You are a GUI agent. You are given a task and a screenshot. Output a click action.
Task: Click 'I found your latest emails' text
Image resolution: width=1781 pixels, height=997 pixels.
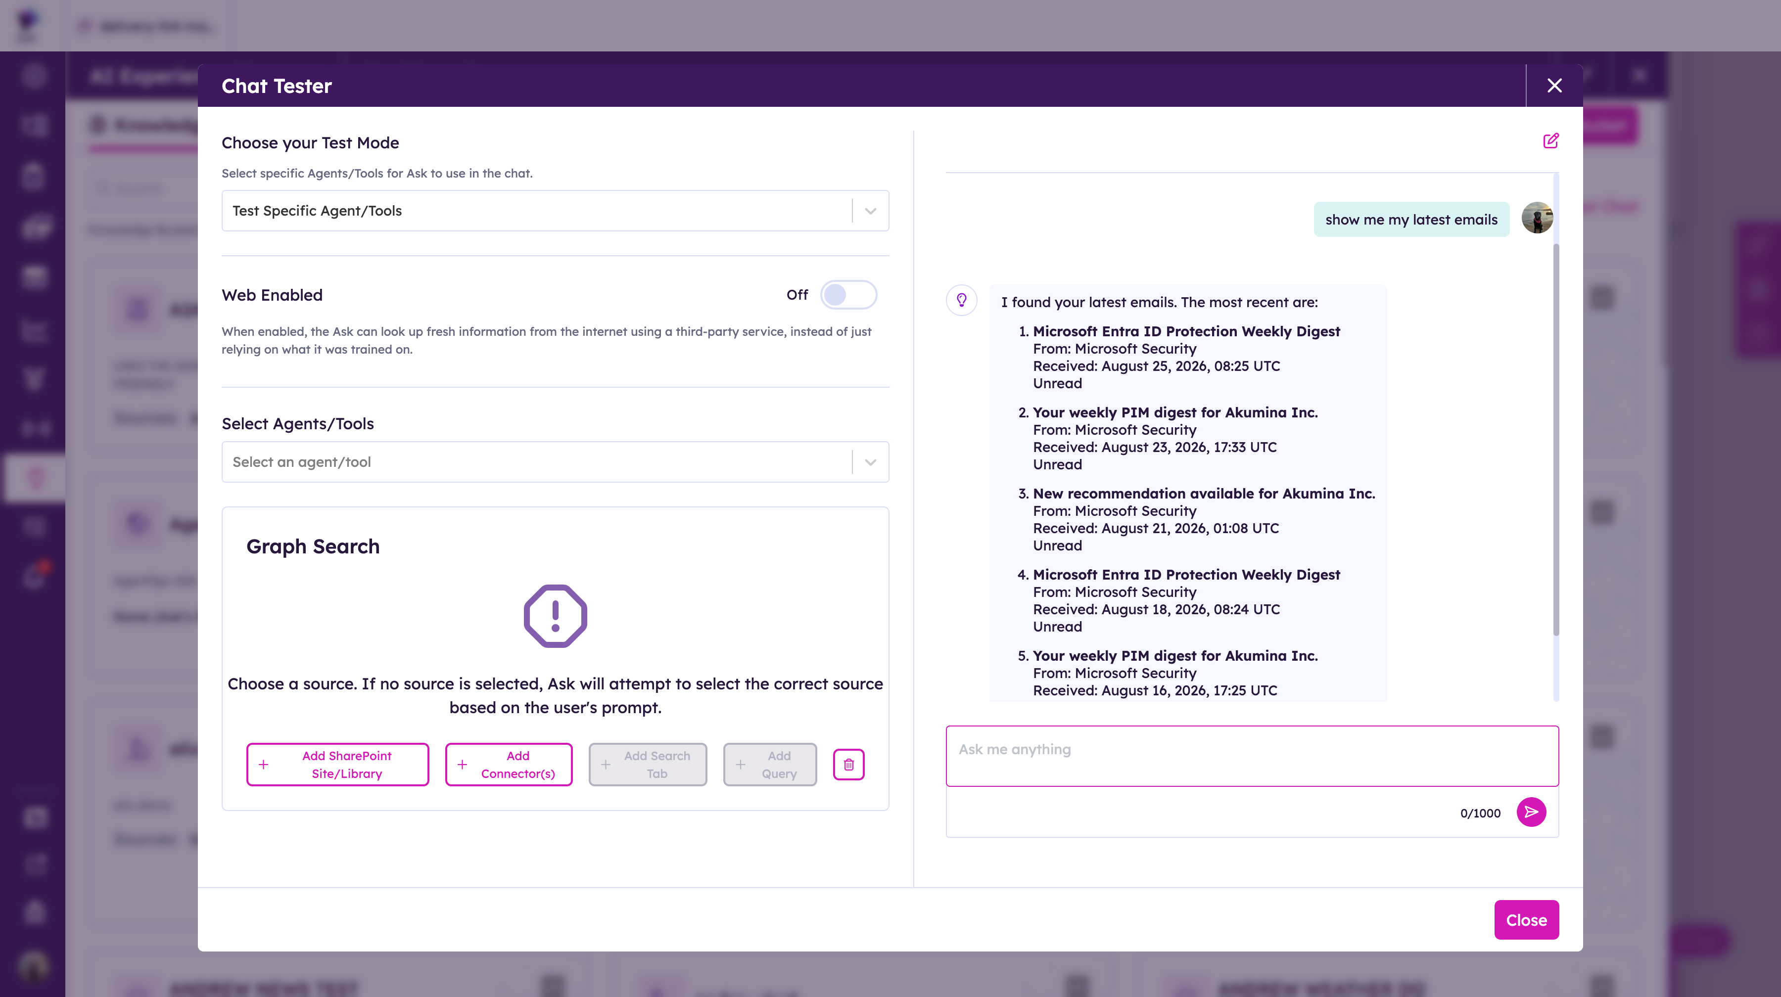(1160, 303)
